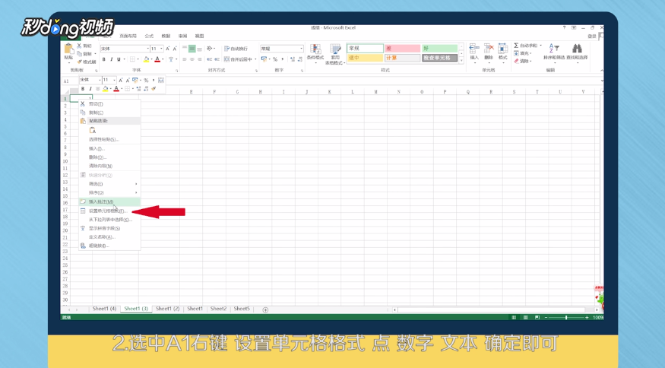Click decrease decimal icon in ribbon
Viewport: 665px width, 368px height.
coord(300,59)
